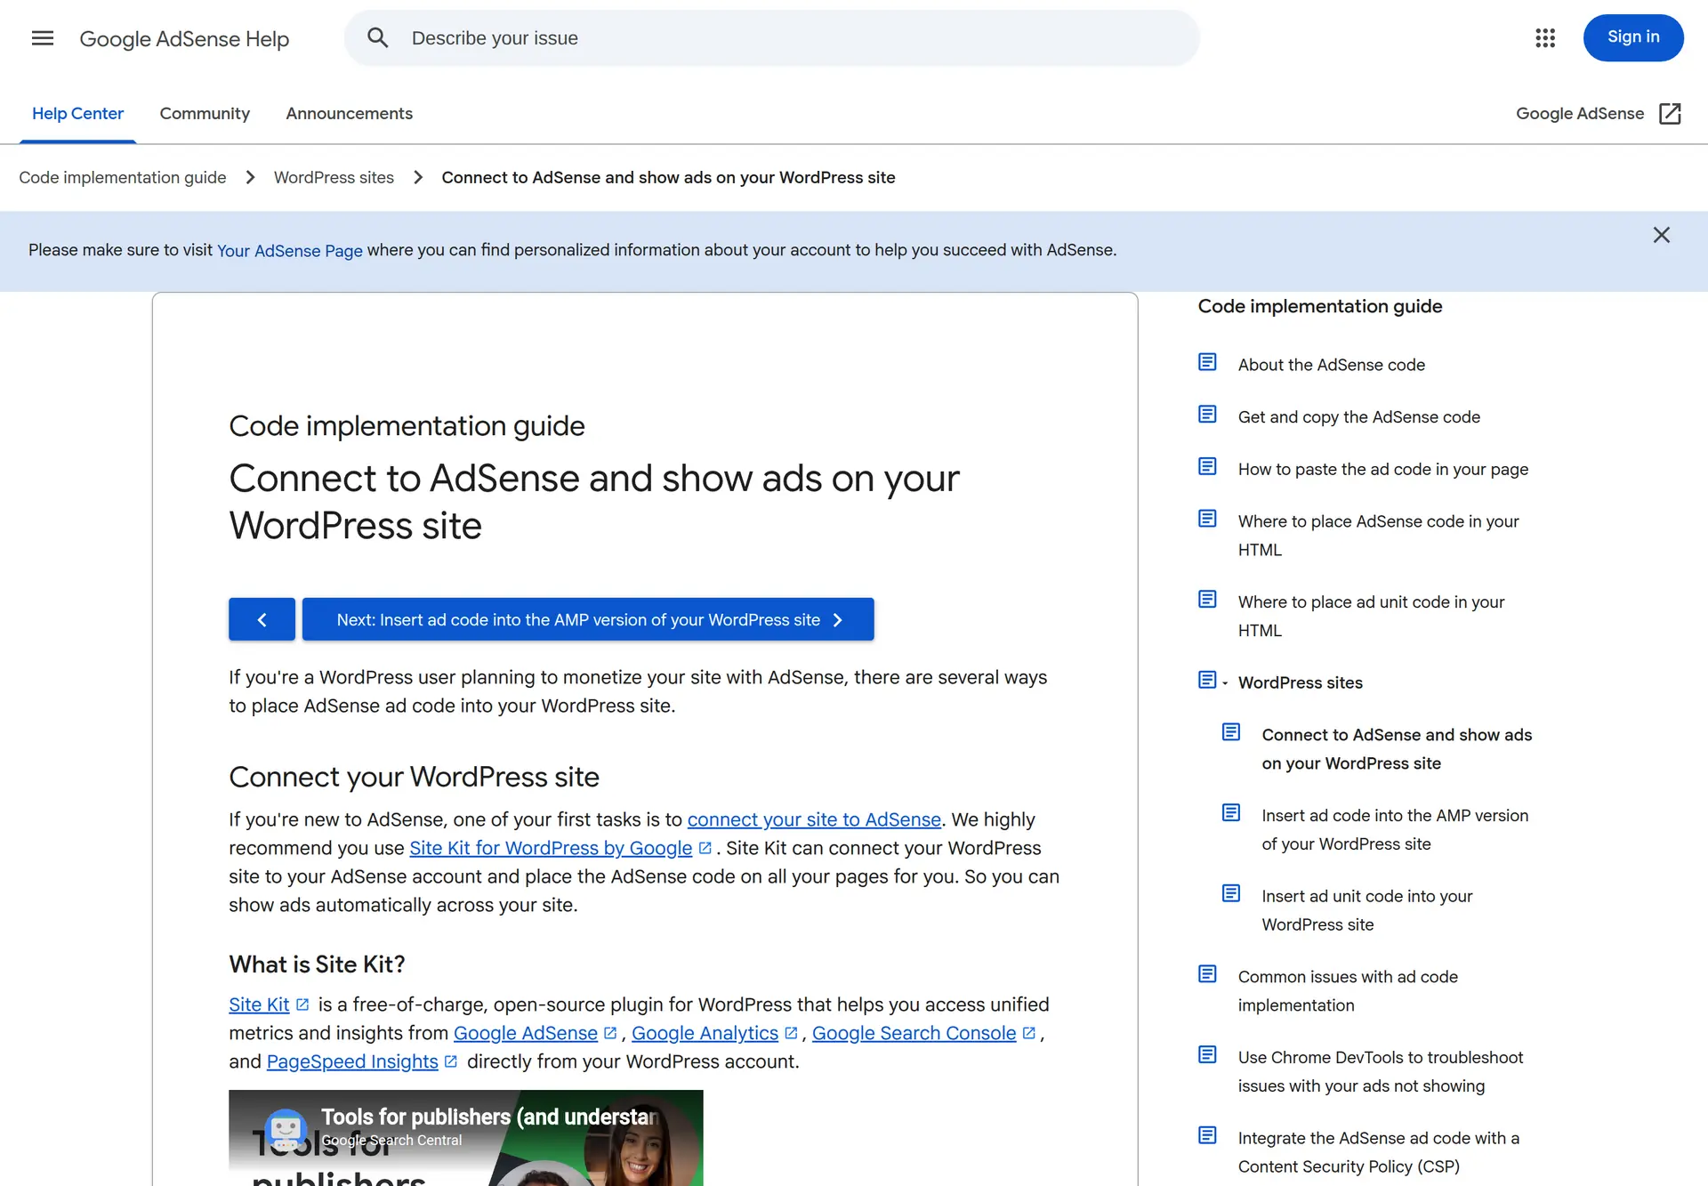Open WordPress sites breadcrumb
This screenshot has height=1186, width=1708.
tap(334, 178)
